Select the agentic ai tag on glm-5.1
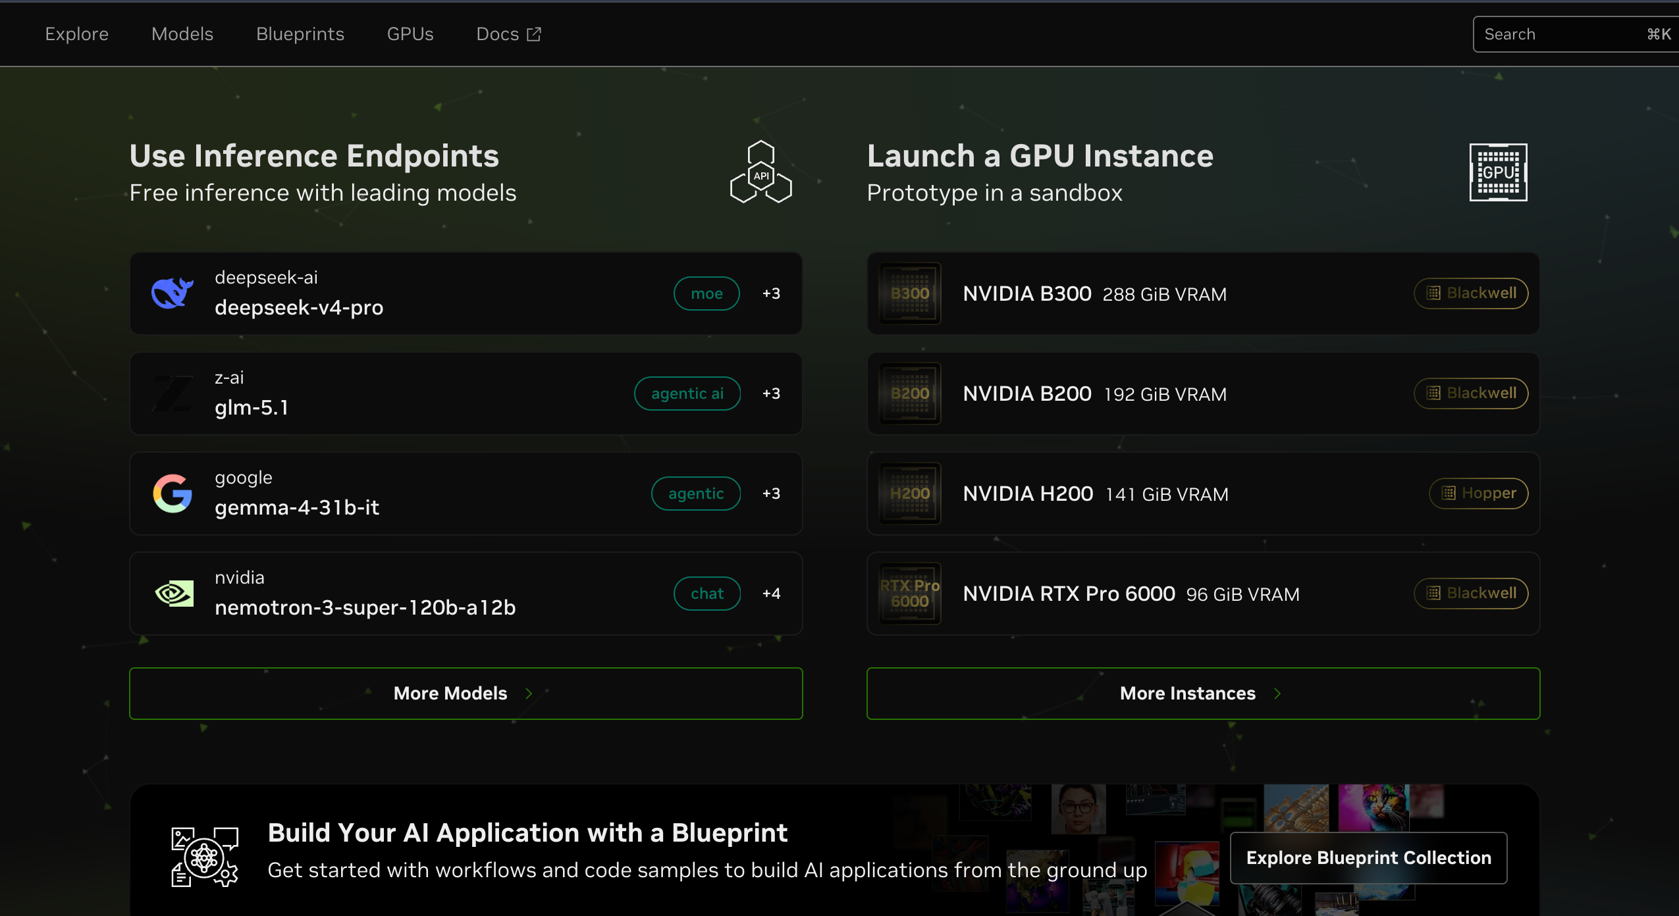This screenshot has width=1679, height=916. coord(687,394)
